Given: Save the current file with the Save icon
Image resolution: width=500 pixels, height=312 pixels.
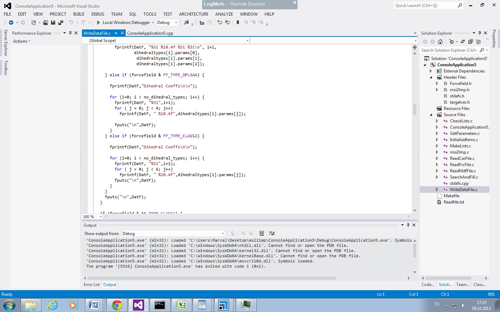Looking at the screenshot, I should coord(53,23).
